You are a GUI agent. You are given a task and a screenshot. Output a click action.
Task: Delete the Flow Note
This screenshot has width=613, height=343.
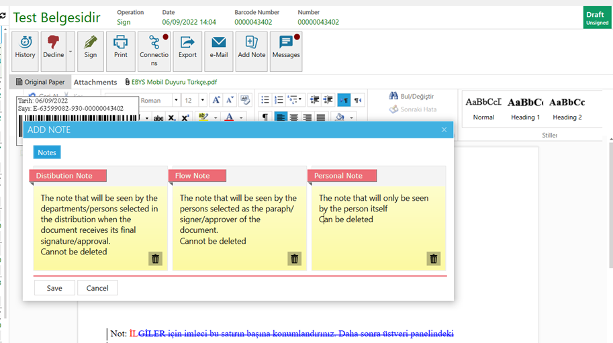point(294,258)
